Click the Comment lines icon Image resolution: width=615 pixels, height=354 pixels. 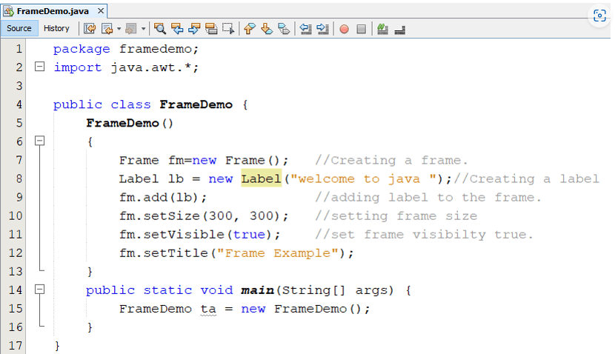click(x=382, y=29)
